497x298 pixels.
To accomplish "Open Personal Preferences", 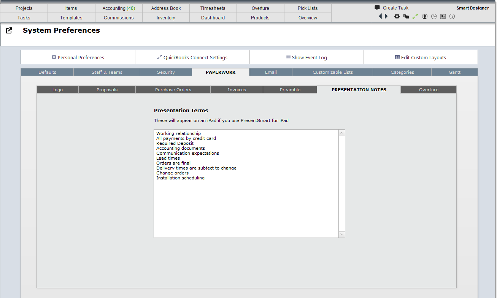I will (x=78, y=57).
